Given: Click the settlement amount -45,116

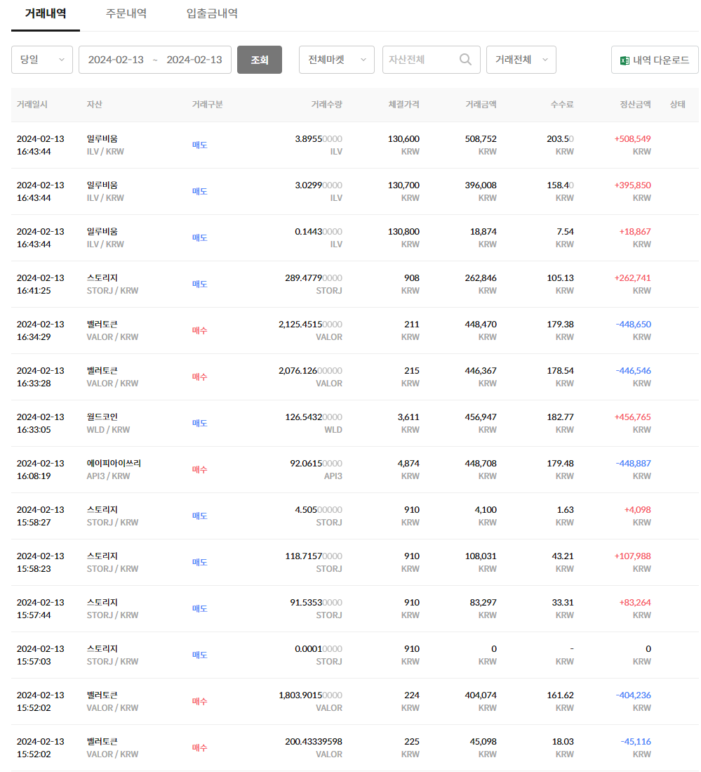Looking at the screenshot, I should tap(636, 742).
